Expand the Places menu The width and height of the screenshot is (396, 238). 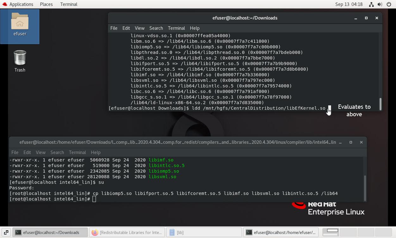(46, 4)
